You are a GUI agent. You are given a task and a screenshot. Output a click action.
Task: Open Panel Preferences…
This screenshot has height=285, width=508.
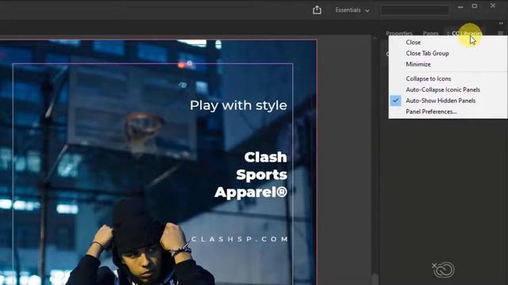(431, 112)
